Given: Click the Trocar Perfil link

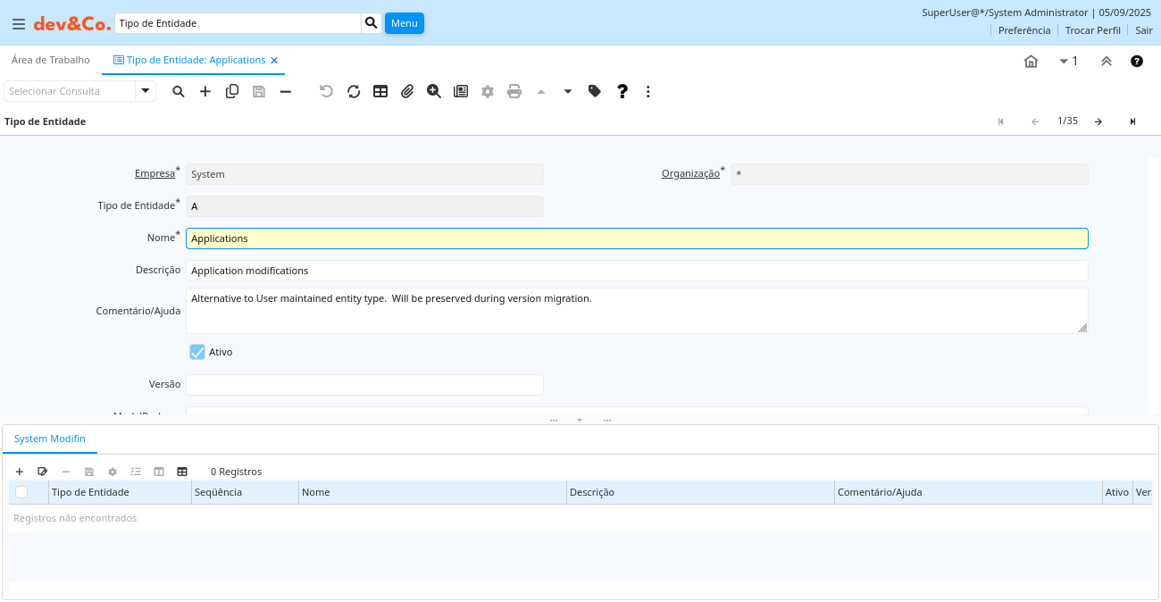Looking at the screenshot, I should (1092, 30).
